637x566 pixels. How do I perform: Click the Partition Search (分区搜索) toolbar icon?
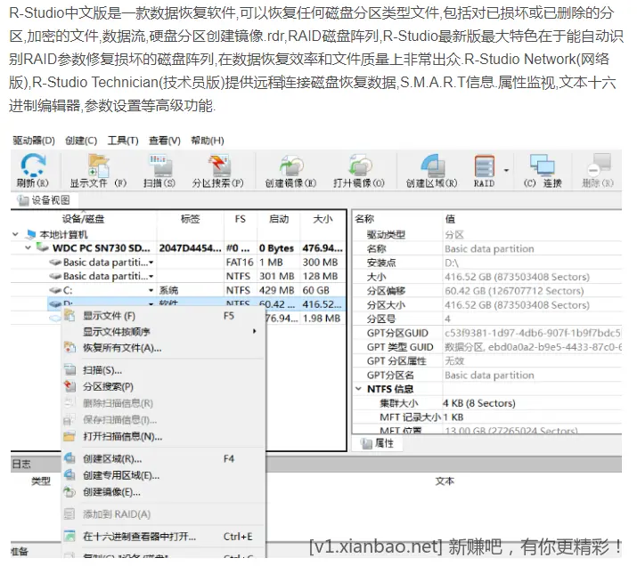tap(218, 170)
